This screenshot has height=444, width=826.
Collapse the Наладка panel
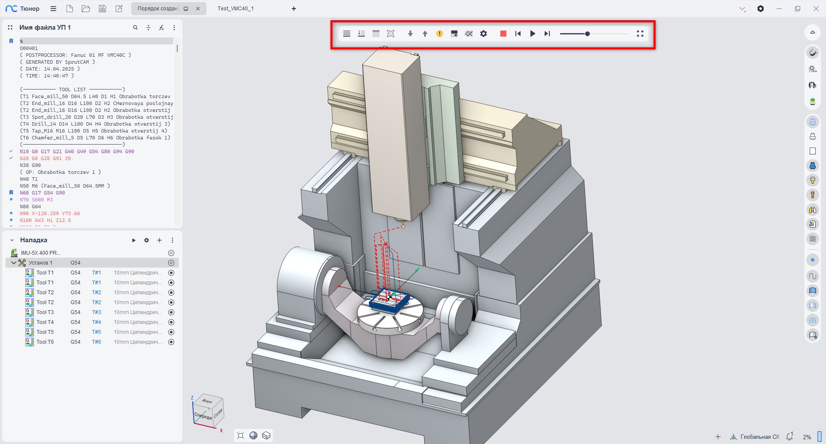(x=12, y=240)
